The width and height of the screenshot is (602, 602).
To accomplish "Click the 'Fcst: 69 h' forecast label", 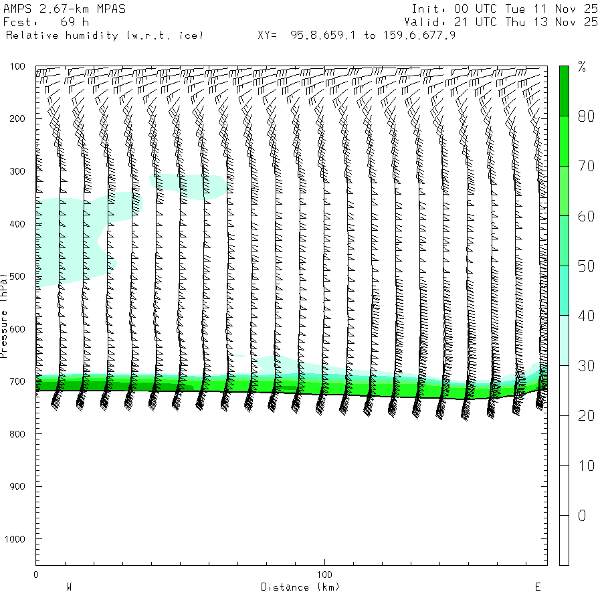I will pyautogui.click(x=45, y=22).
